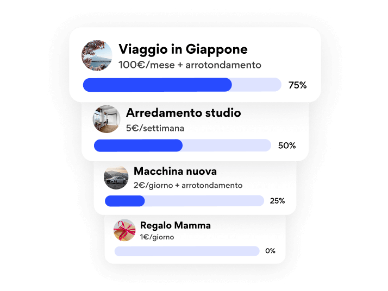Open the Macchina nuova goal title

175,171
